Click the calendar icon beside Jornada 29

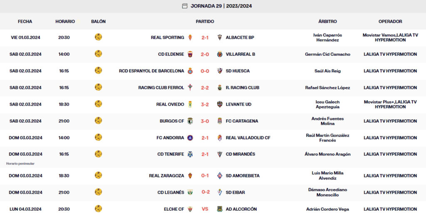click(185, 6)
